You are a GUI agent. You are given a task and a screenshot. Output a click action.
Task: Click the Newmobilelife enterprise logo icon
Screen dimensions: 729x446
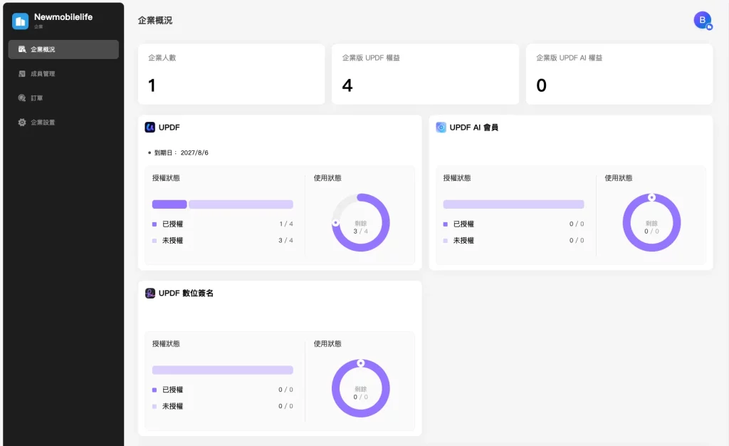[20, 21]
